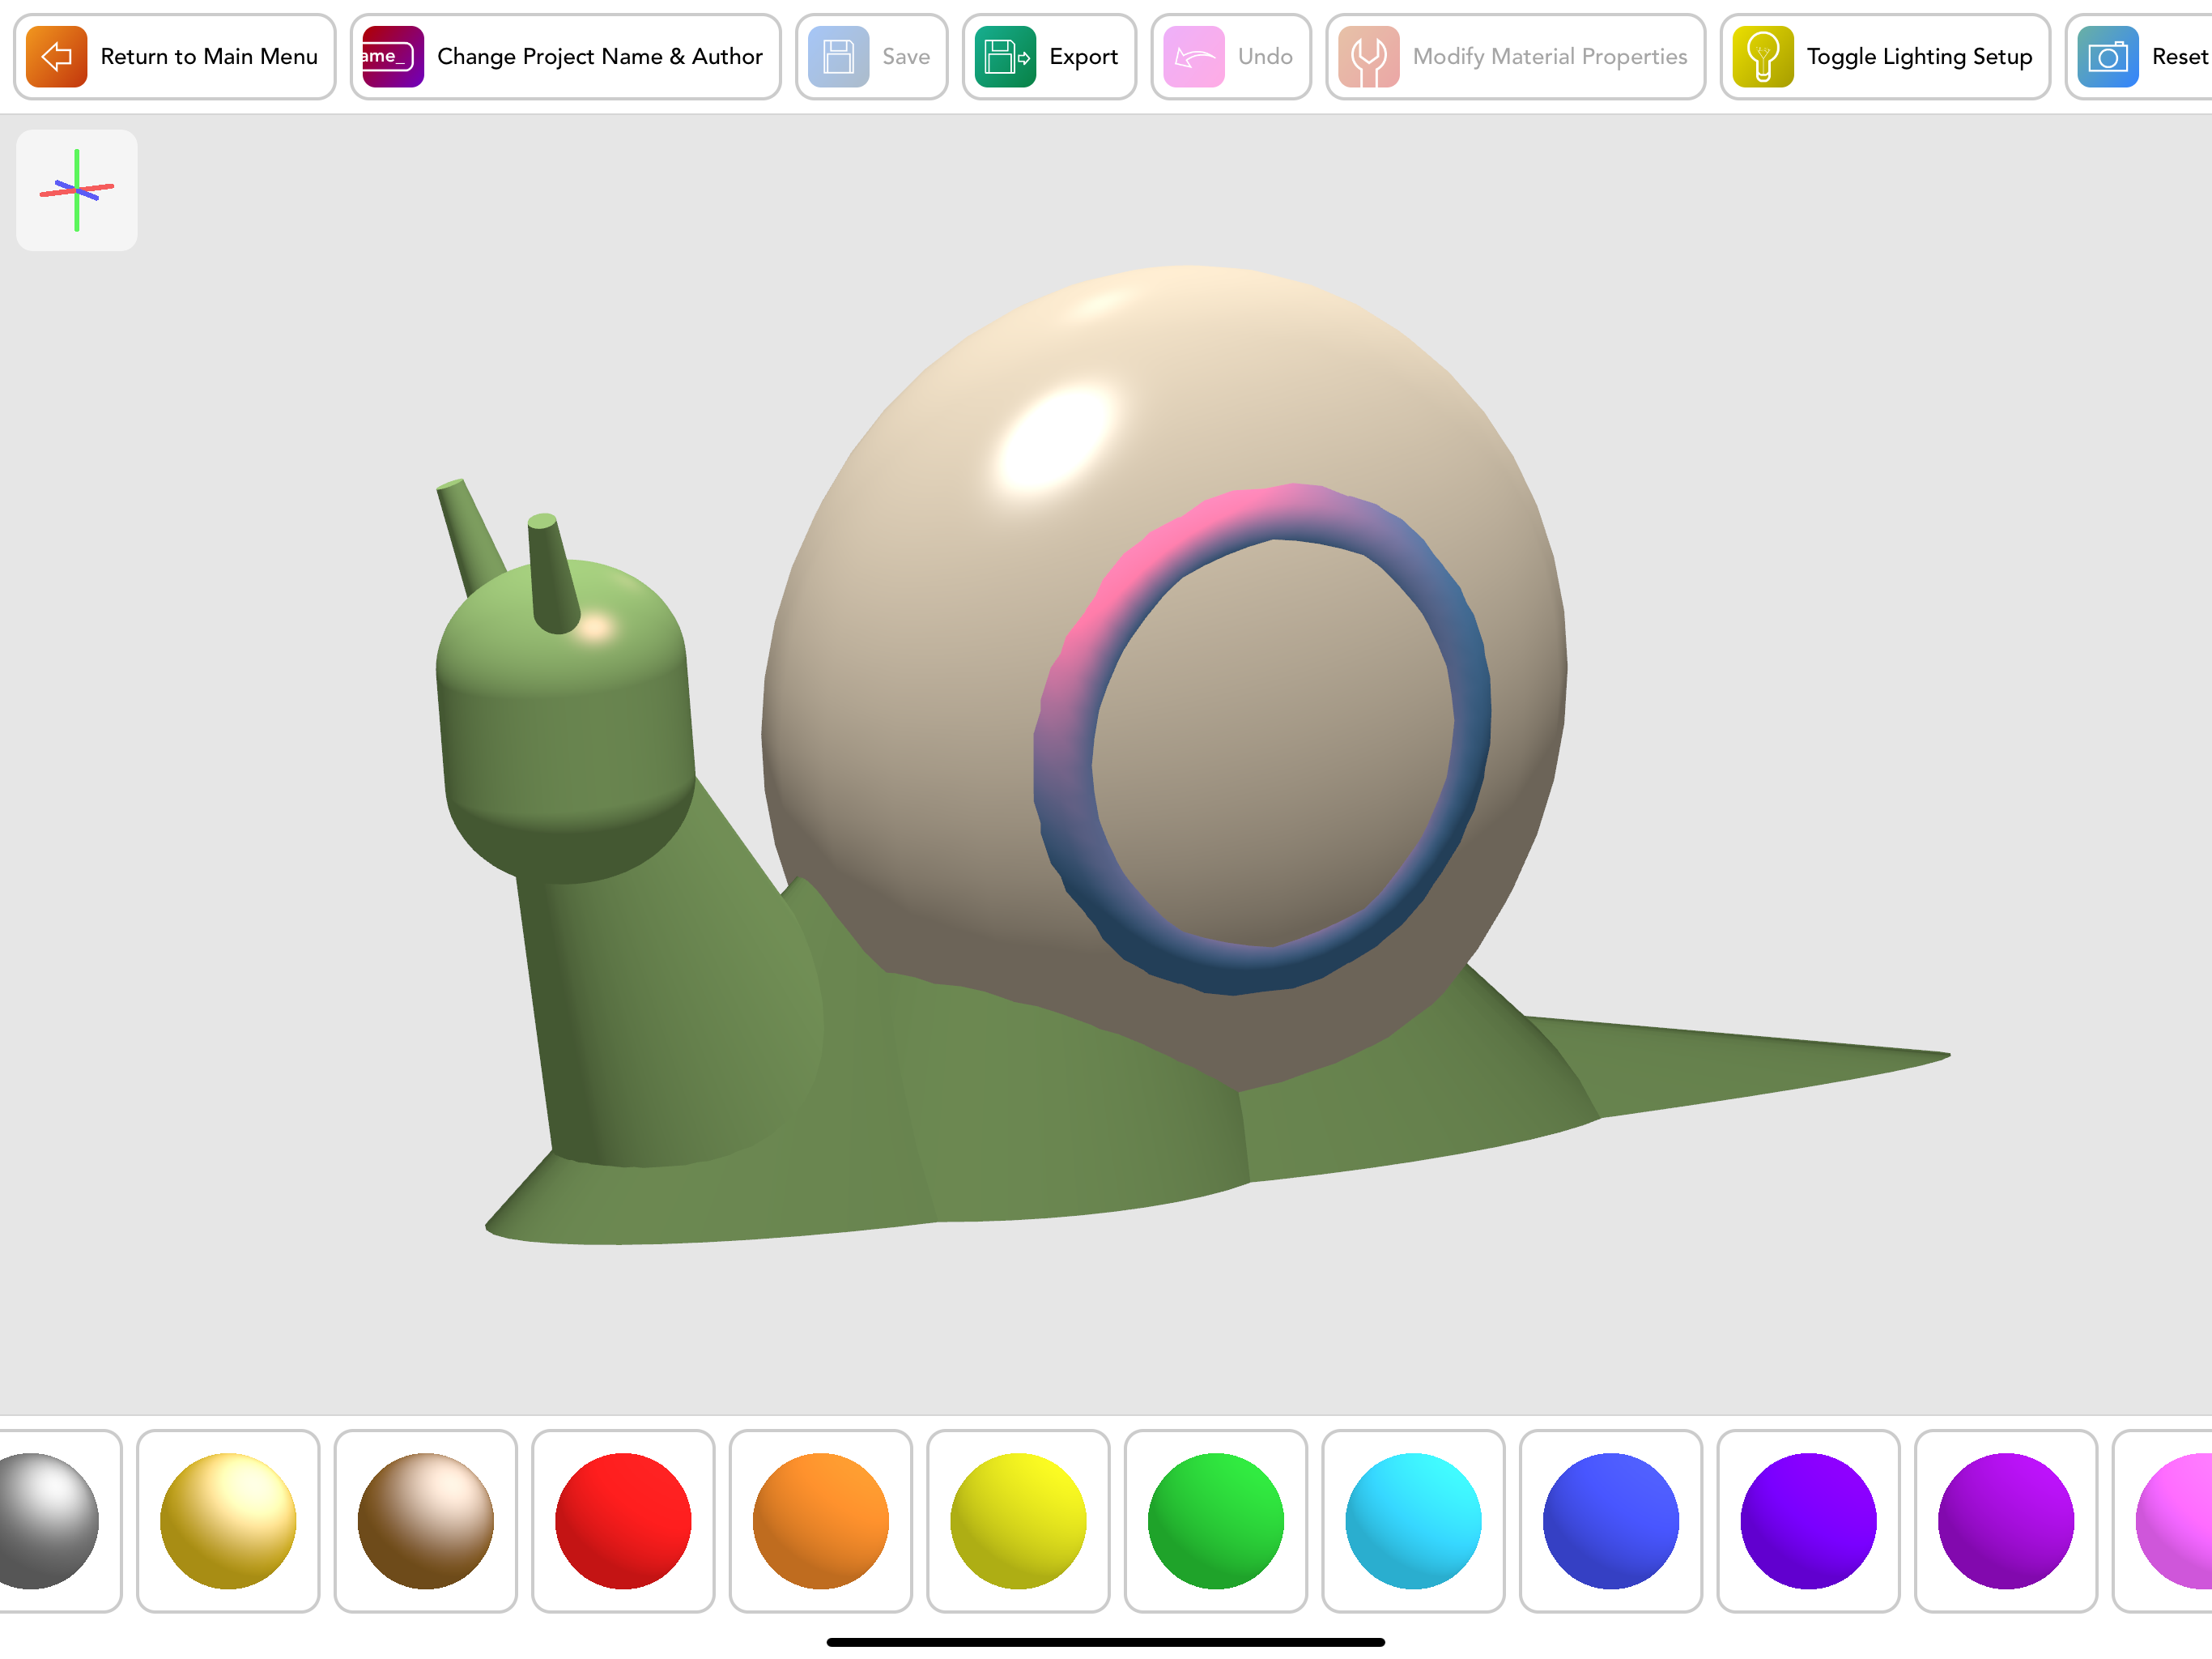
Task: Click Modify Material Properties text
Action: coord(1550,57)
